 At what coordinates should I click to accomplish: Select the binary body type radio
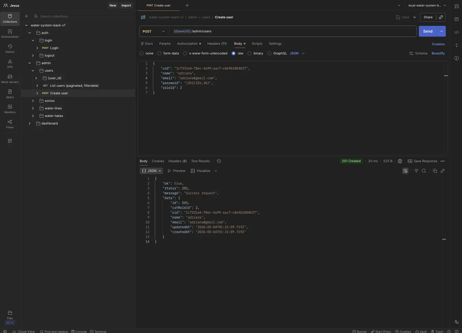click(x=249, y=53)
